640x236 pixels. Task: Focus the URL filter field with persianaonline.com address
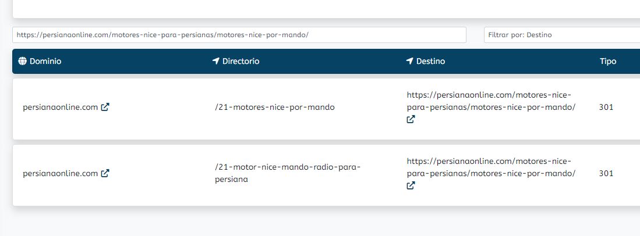pyautogui.click(x=239, y=35)
